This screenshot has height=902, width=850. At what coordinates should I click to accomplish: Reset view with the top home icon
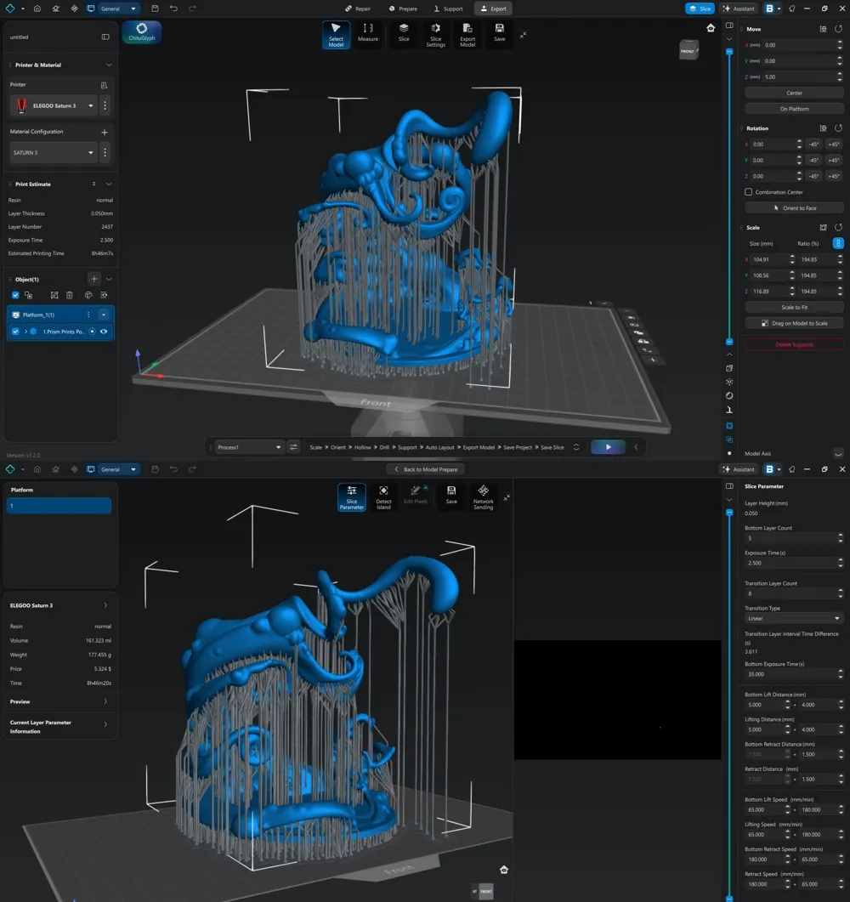(x=711, y=28)
